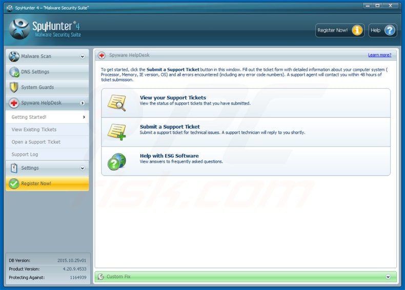Open the Malware Scan section
Viewport: 405px width, 290px height.
tap(47, 56)
